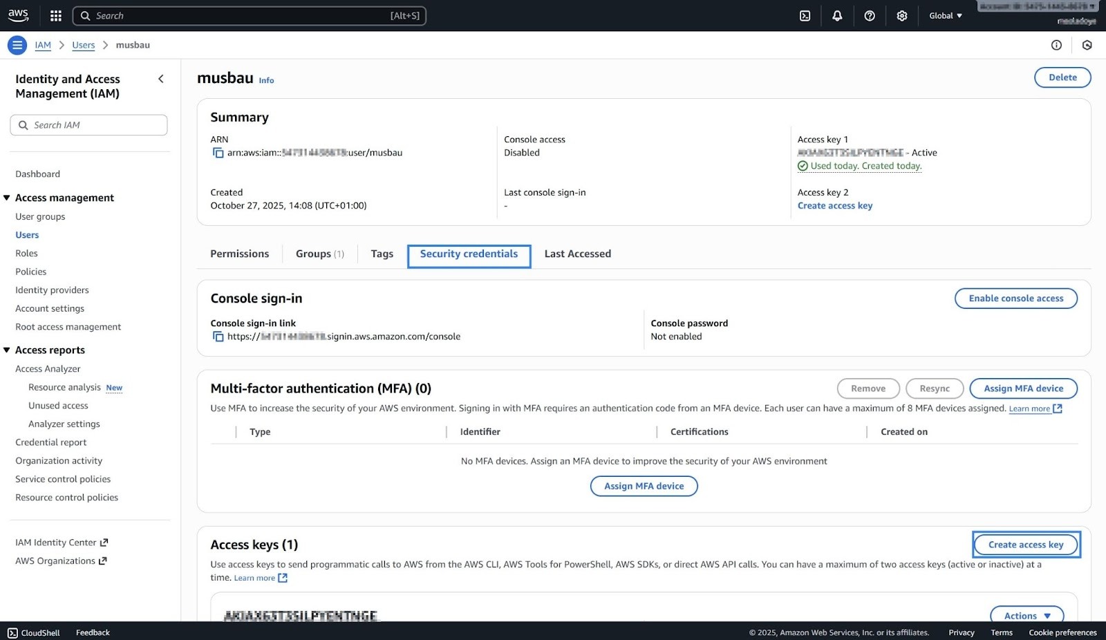
Task: Open the help question mark icon
Action: tap(870, 15)
